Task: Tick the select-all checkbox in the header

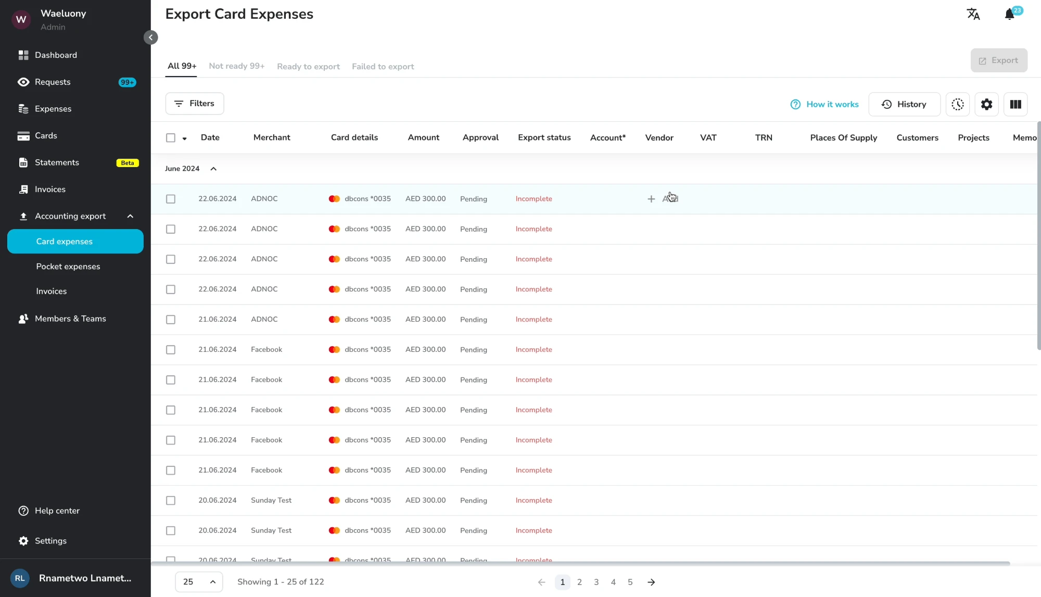Action: 171,138
